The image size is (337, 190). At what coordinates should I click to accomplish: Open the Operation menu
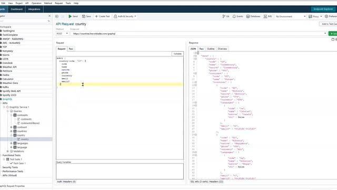(36, 3)
